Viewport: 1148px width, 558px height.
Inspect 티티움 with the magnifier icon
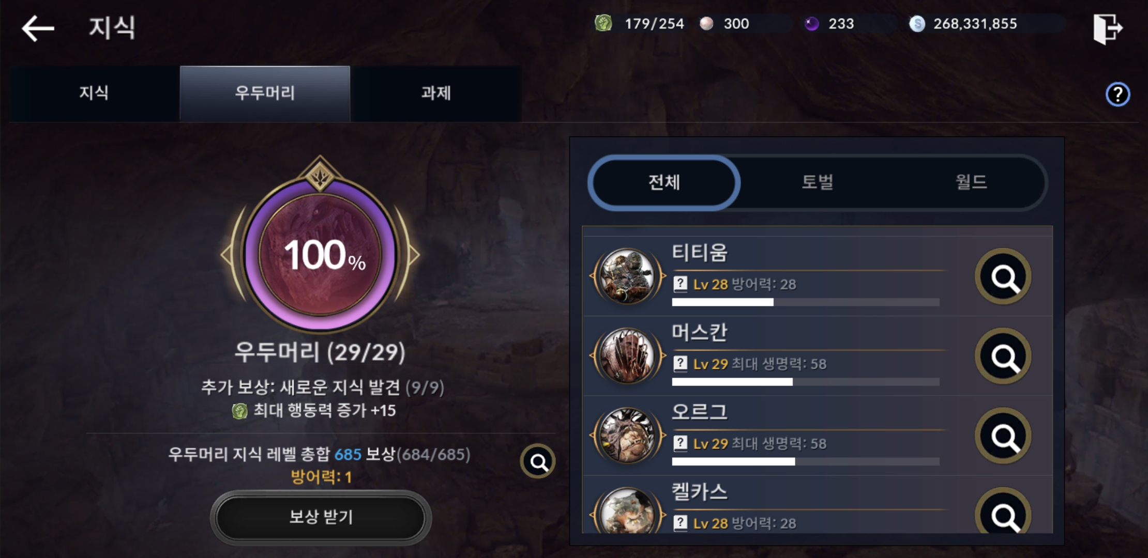click(x=1003, y=276)
